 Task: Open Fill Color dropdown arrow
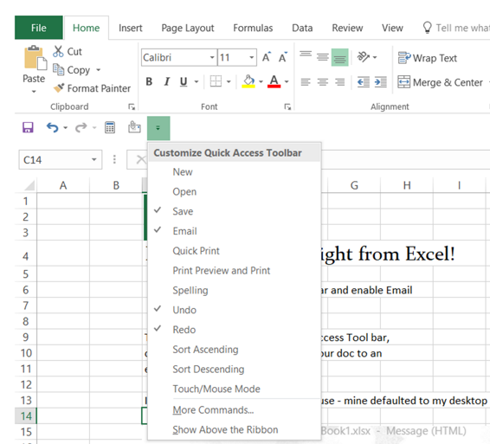261,81
